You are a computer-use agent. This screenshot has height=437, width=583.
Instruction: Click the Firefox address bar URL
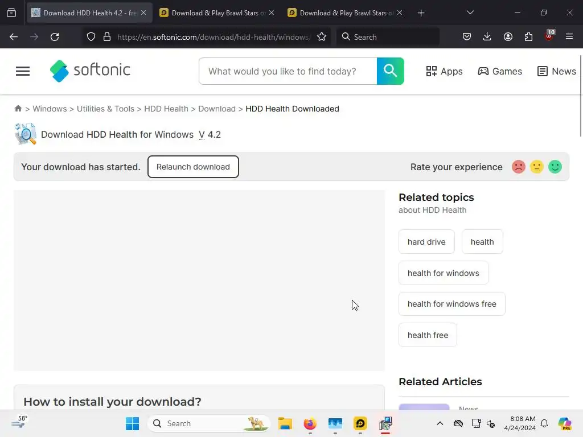[214, 37]
